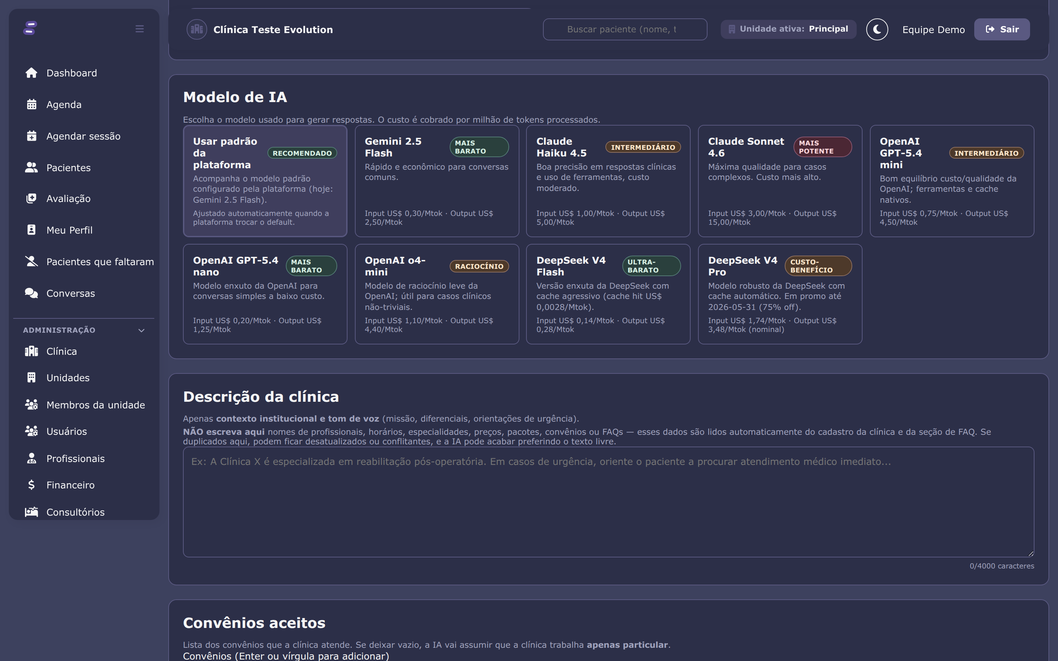Click the Usuários group icon
The height and width of the screenshot is (661, 1058).
(x=32, y=431)
